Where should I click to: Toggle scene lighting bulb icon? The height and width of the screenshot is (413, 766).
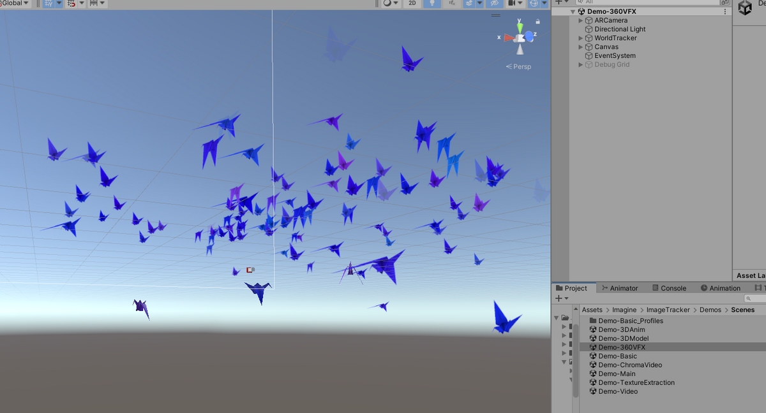tap(433, 3)
